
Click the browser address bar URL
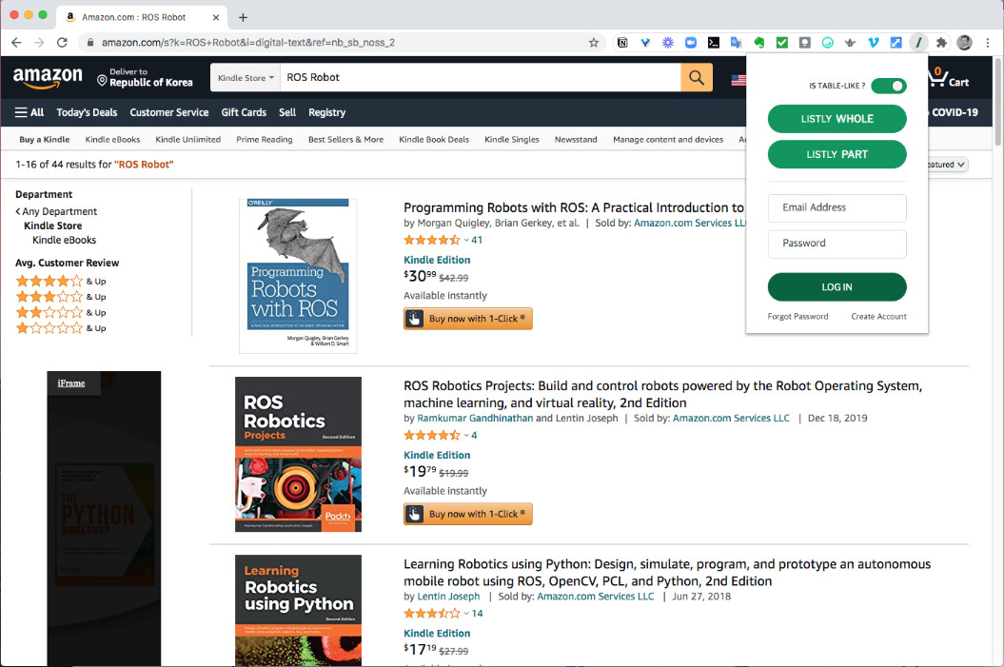pos(248,43)
